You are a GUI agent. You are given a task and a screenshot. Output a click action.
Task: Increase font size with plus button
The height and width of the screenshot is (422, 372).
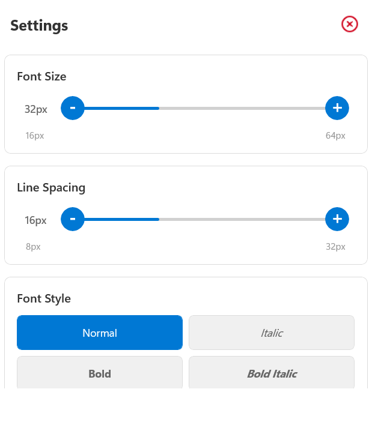pyautogui.click(x=337, y=108)
